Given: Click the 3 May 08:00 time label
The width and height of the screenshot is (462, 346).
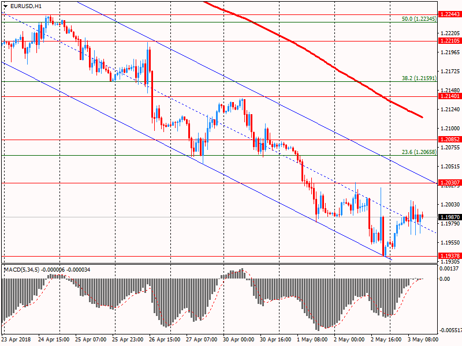Looking at the screenshot, I should click(x=423, y=340).
